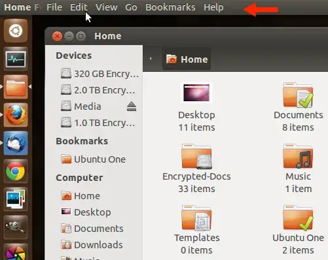Open the Help menu
The width and height of the screenshot is (328, 260).
click(x=213, y=7)
